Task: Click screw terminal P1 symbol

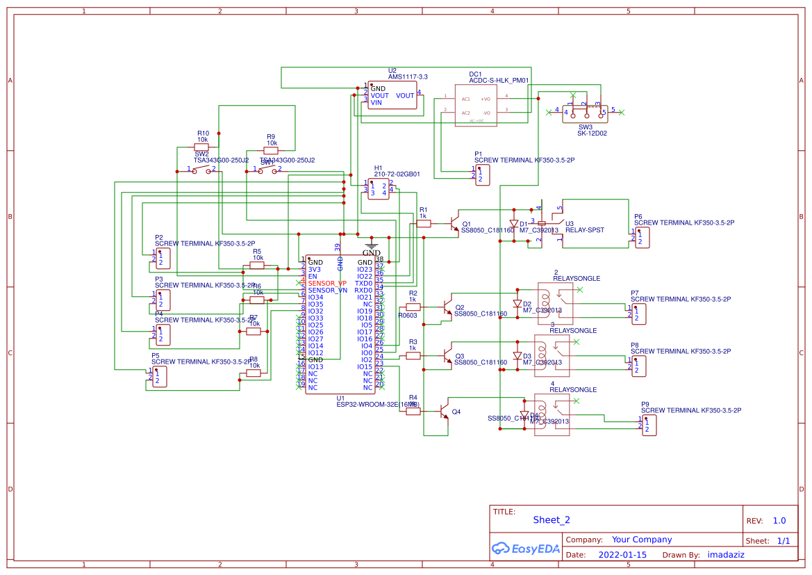Action: [481, 175]
